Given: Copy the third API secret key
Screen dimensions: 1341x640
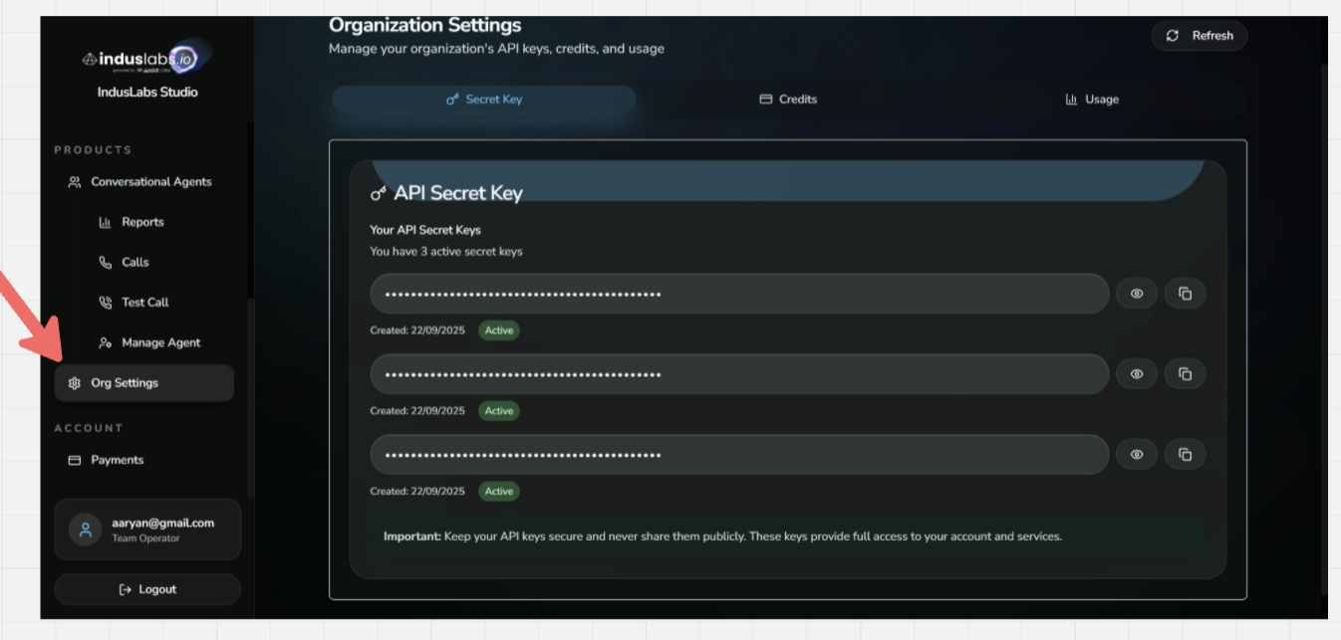Looking at the screenshot, I should click(1185, 455).
